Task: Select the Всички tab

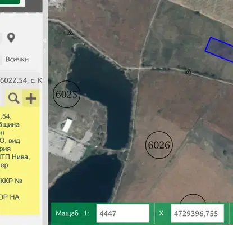Action: point(17,59)
